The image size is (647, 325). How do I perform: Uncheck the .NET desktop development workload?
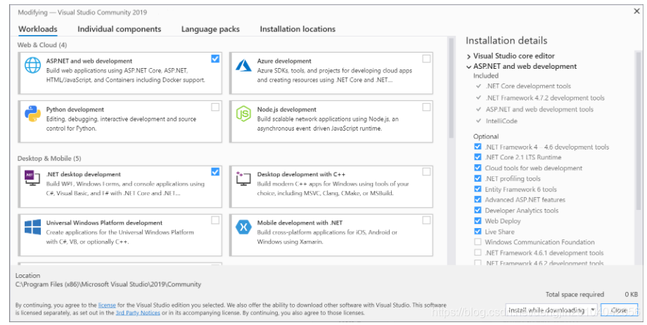coord(215,172)
